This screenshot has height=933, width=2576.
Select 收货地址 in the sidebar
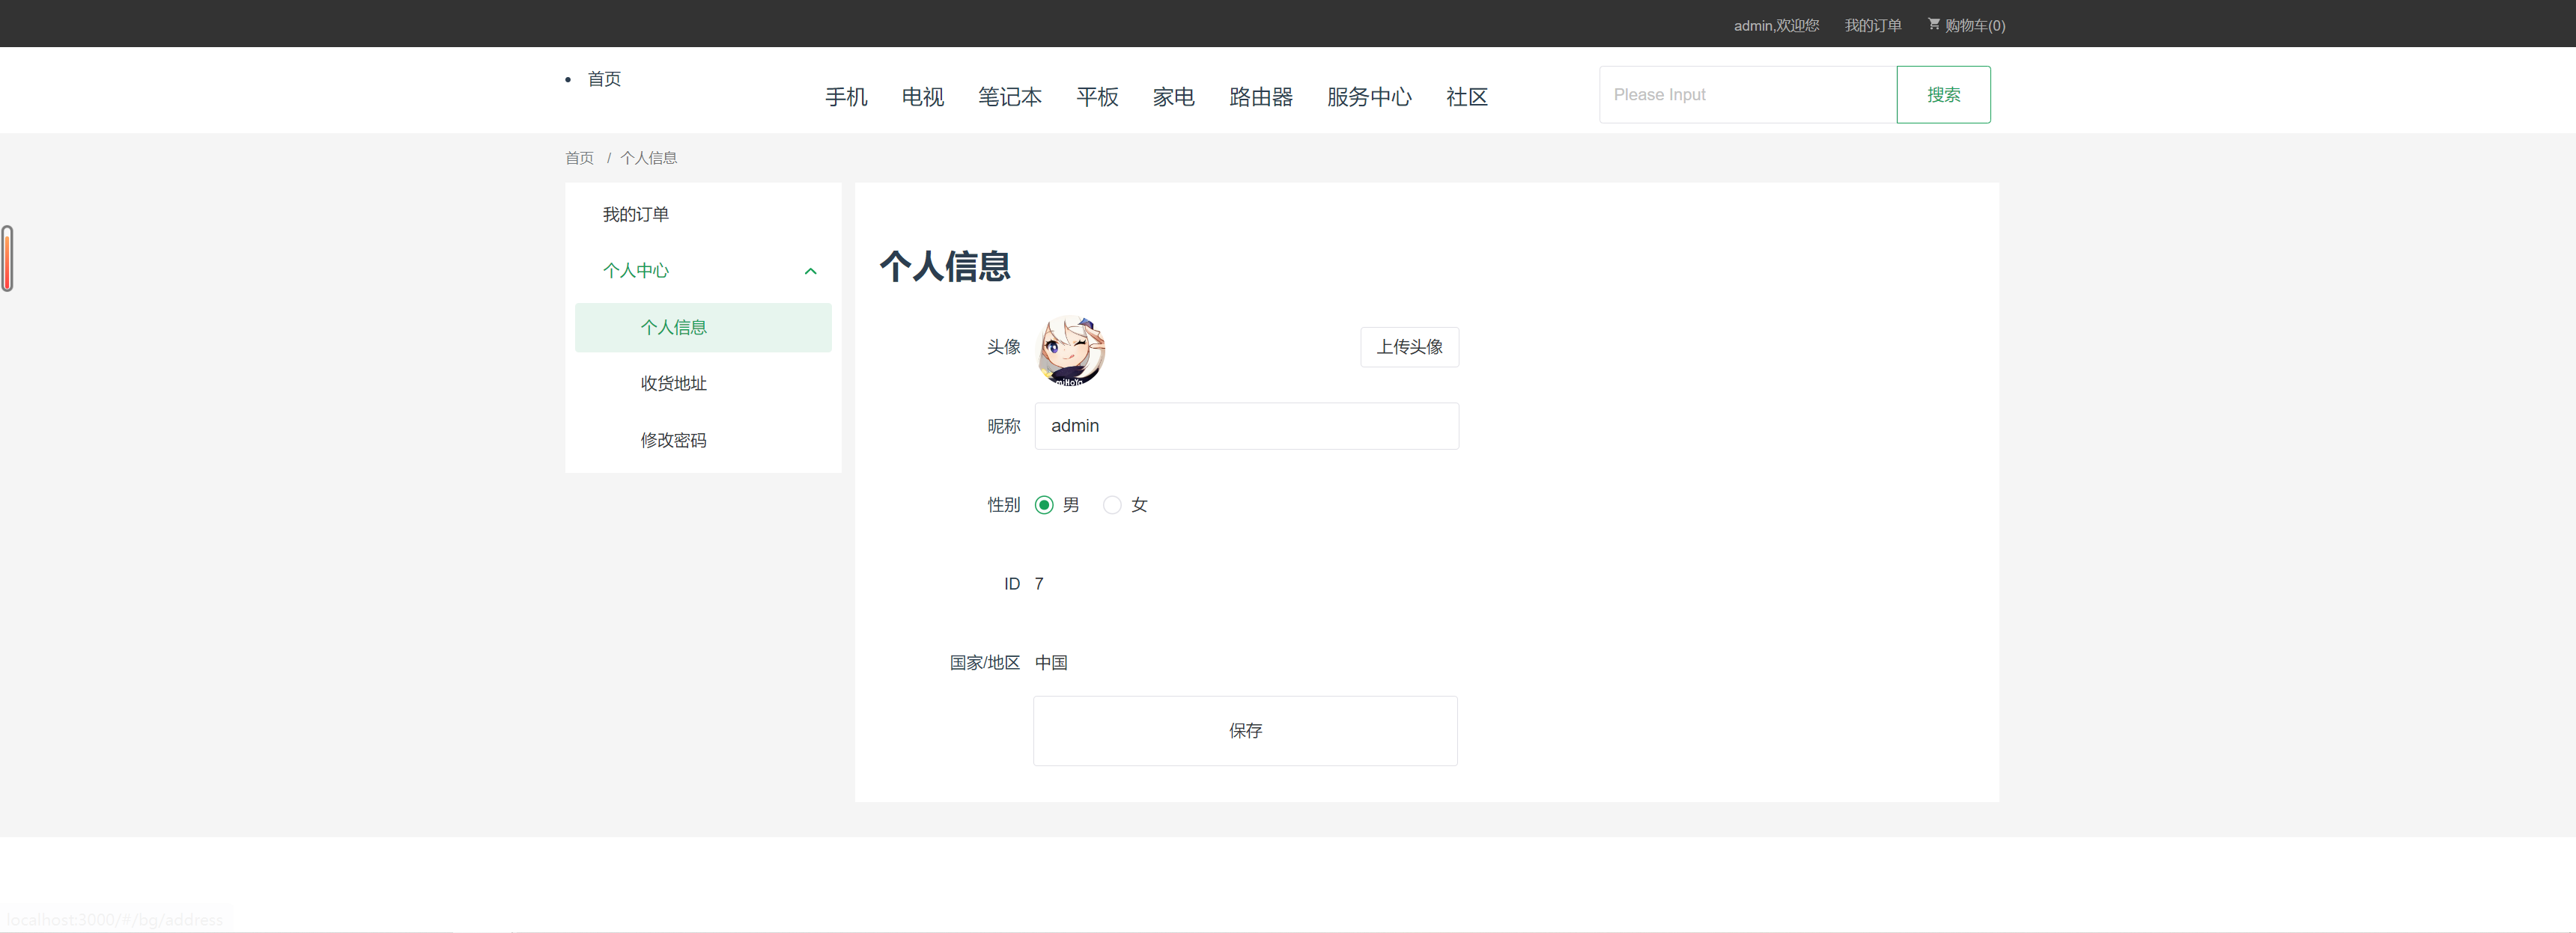(x=672, y=382)
